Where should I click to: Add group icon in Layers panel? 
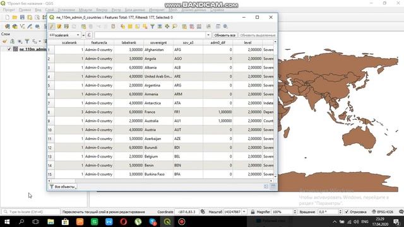point(12,41)
